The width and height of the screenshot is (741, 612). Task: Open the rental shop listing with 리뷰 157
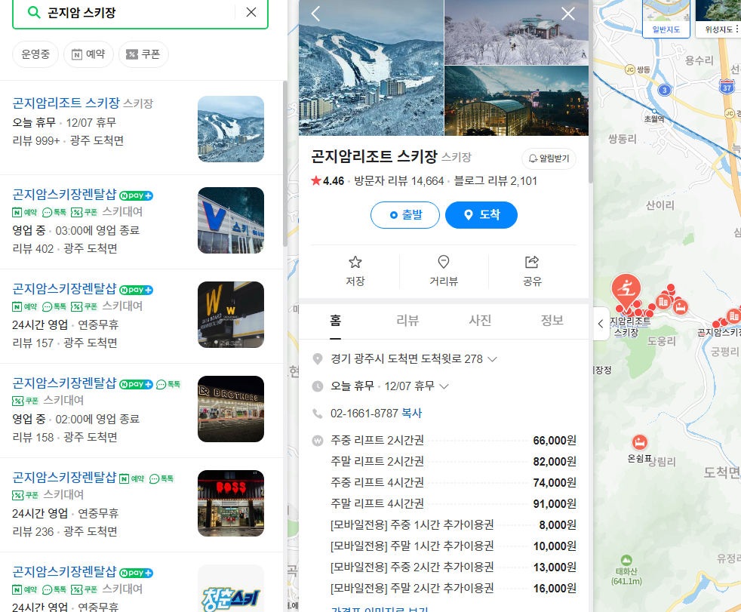(64, 289)
